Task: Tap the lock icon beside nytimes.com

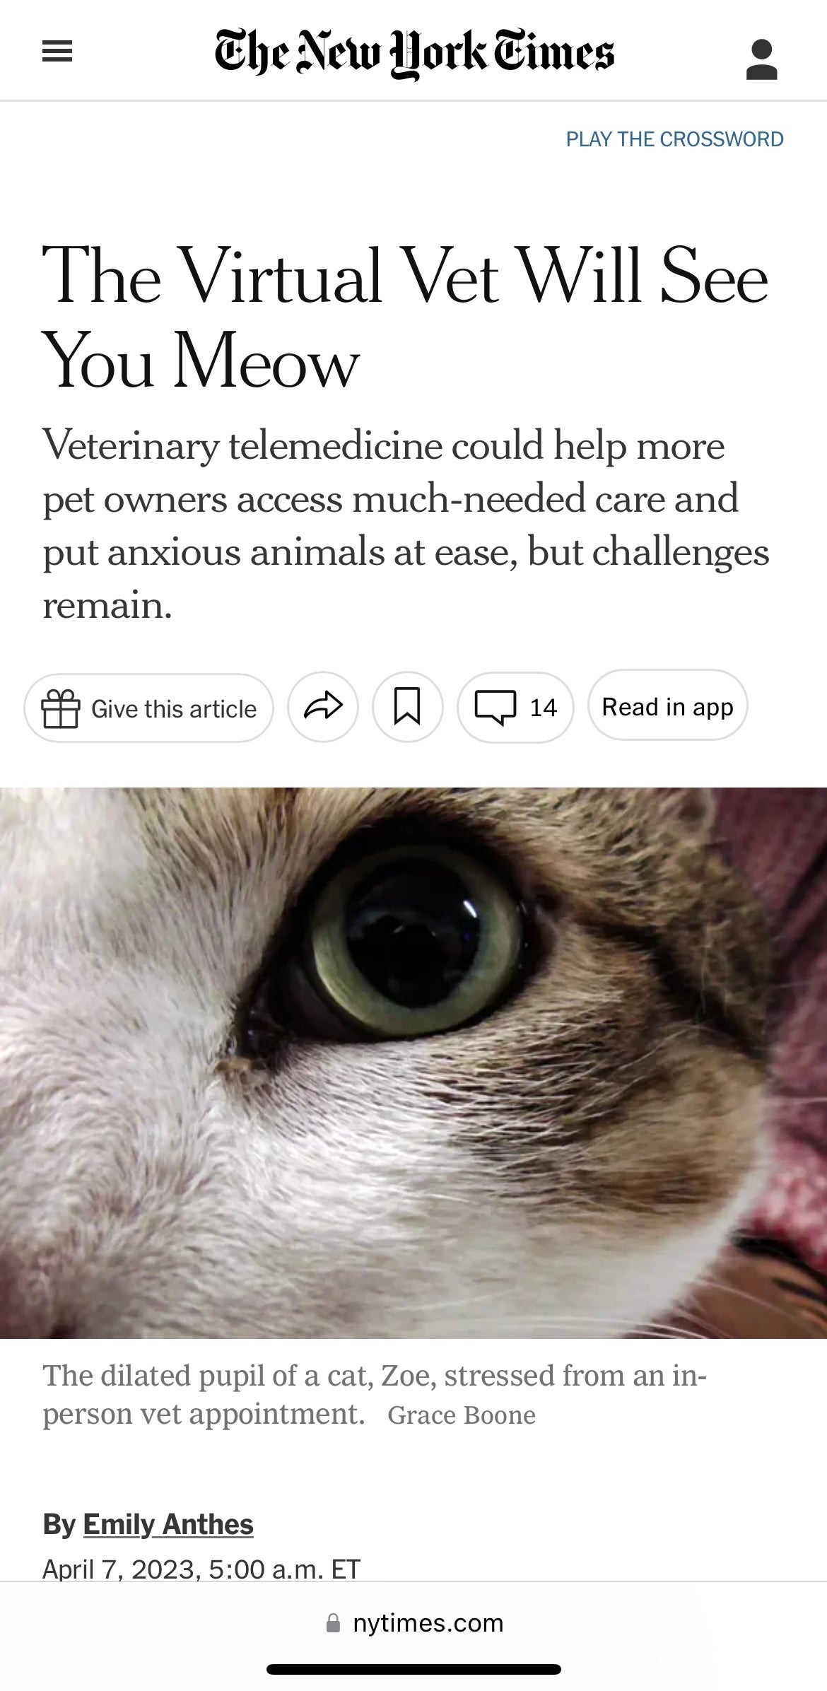Action: (x=333, y=1622)
